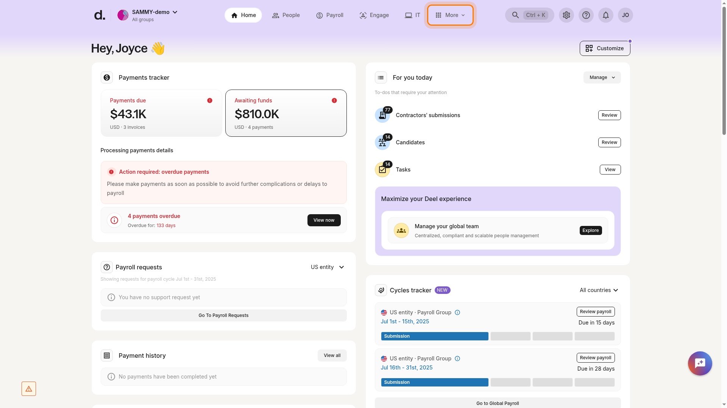Click info icon for Jul 16th - 31st payroll group

(x=457, y=359)
